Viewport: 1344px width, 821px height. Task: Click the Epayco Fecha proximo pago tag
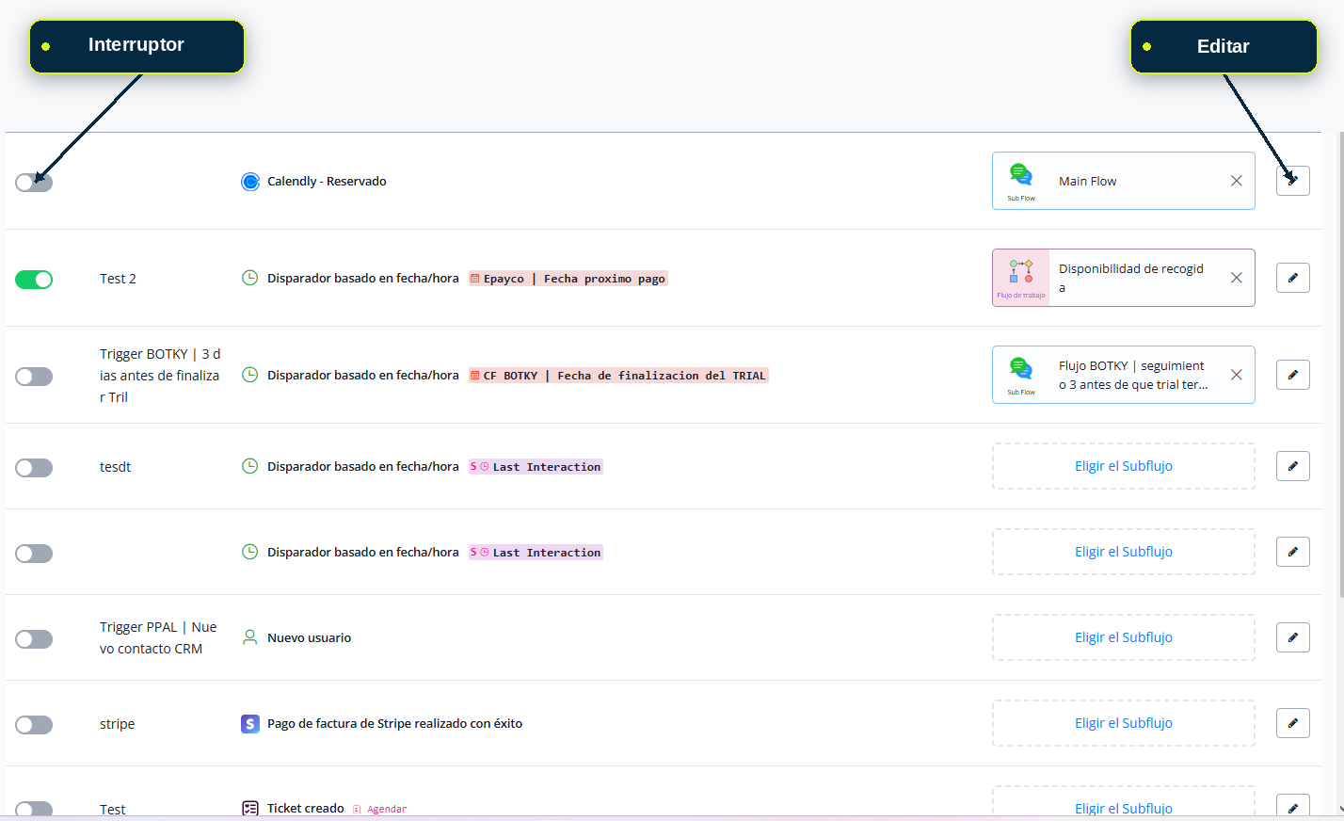coord(568,279)
